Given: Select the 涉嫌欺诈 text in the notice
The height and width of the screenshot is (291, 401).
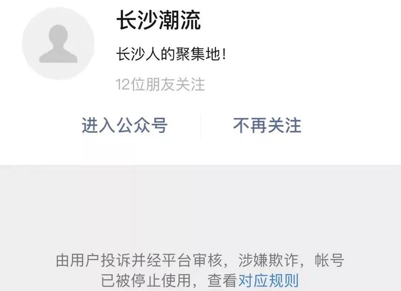Looking at the screenshot, I should pos(268,260).
